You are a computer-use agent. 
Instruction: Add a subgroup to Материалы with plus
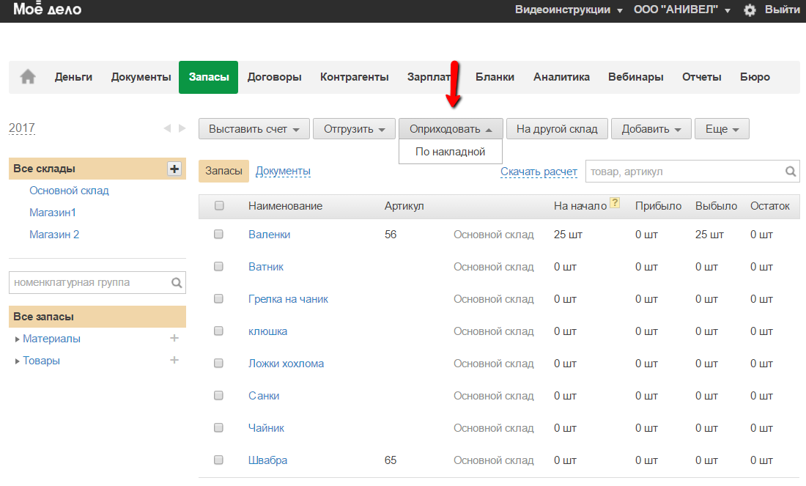174,339
